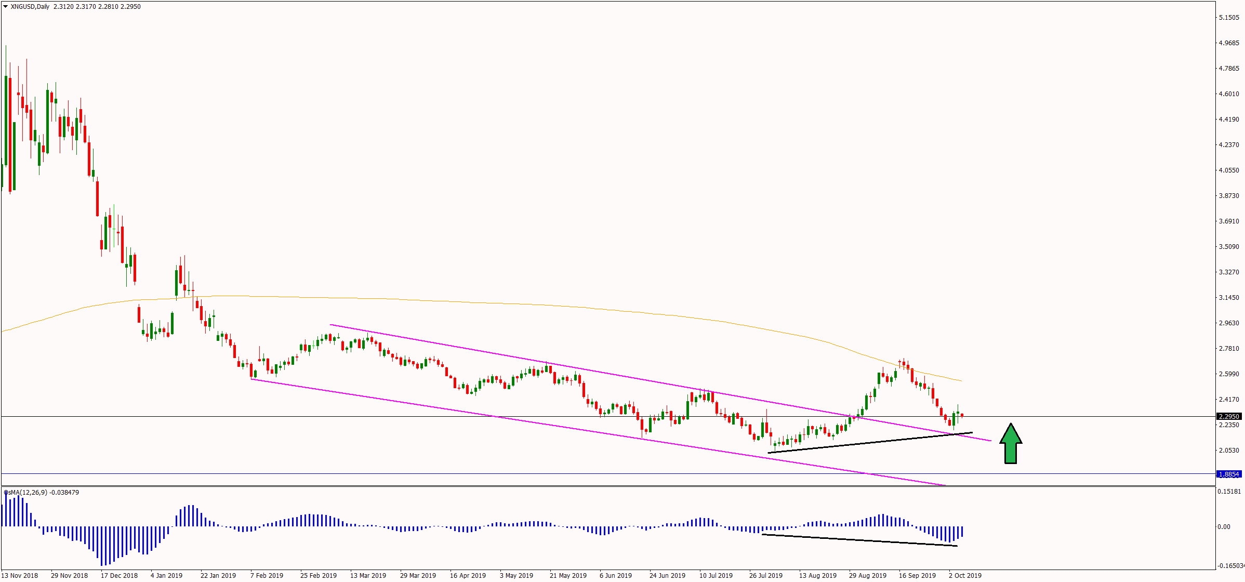Select the black current price tag 2.2950
The width and height of the screenshot is (1245, 582).
pos(1229,416)
